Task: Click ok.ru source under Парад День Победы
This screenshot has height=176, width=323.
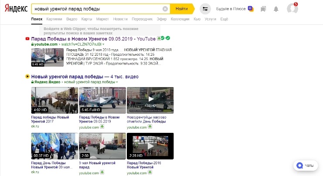Action: click(35, 172)
